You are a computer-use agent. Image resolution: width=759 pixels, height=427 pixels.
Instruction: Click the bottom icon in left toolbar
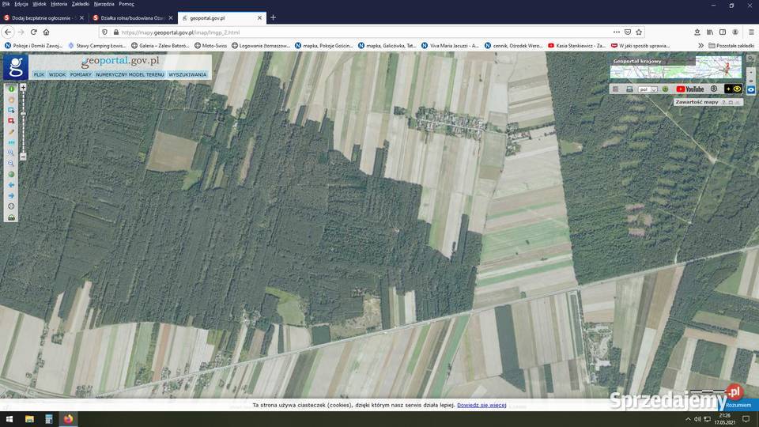(x=11, y=217)
